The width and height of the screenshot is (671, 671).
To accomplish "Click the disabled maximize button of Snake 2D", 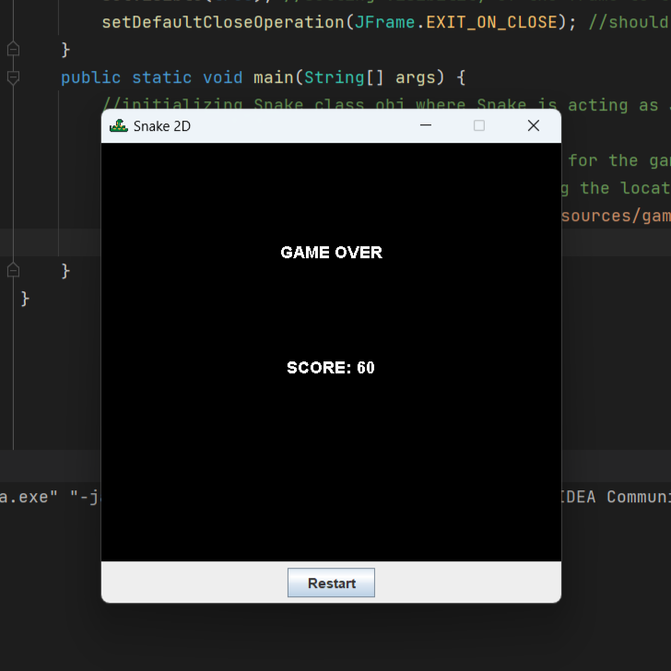I will 479,125.
